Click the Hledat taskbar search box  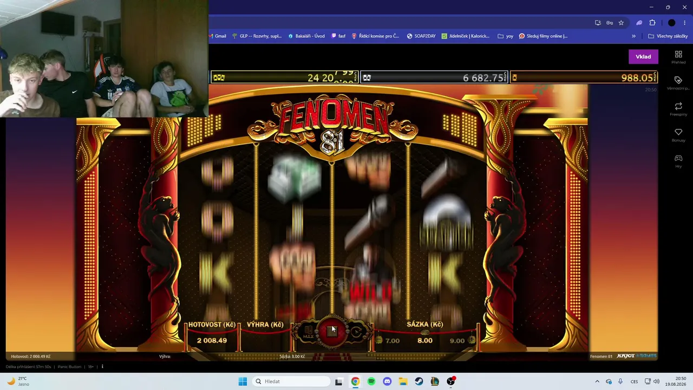coord(292,381)
